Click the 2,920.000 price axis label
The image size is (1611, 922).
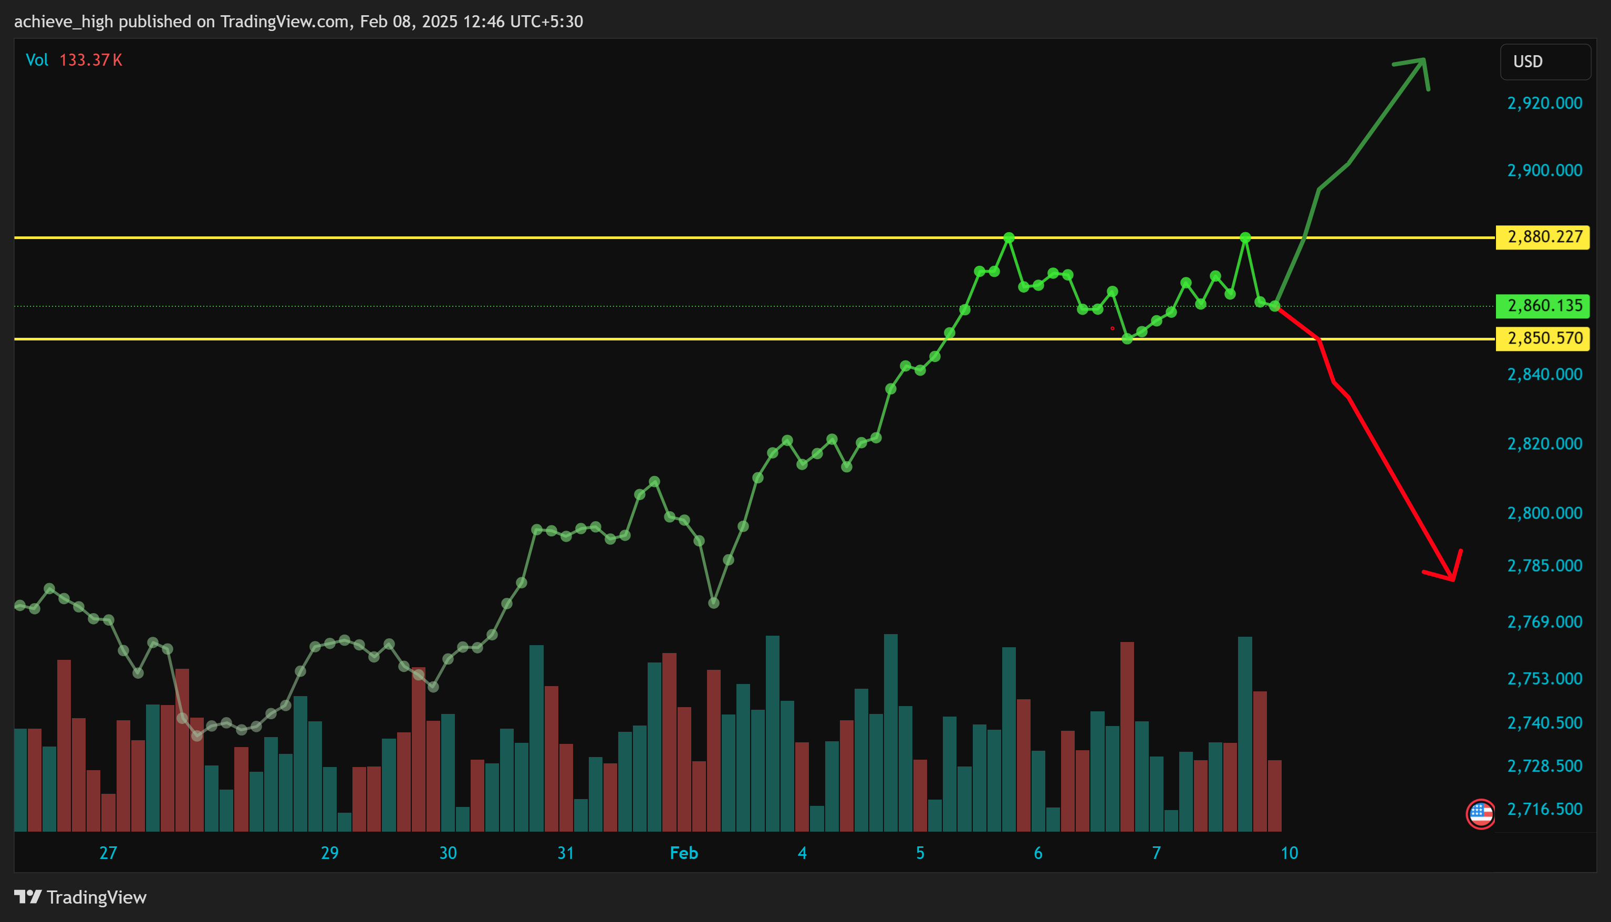coord(1544,103)
